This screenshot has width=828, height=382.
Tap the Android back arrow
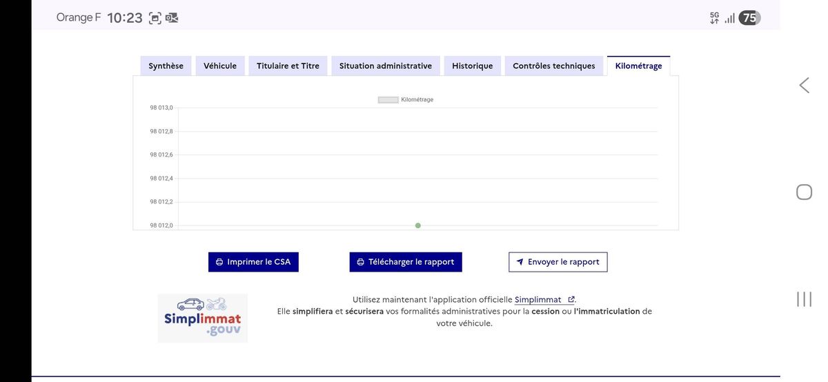804,86
